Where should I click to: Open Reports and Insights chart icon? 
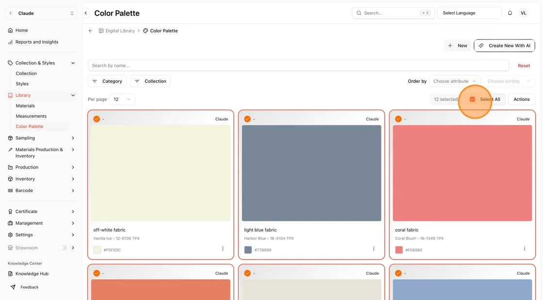[10, 42]
